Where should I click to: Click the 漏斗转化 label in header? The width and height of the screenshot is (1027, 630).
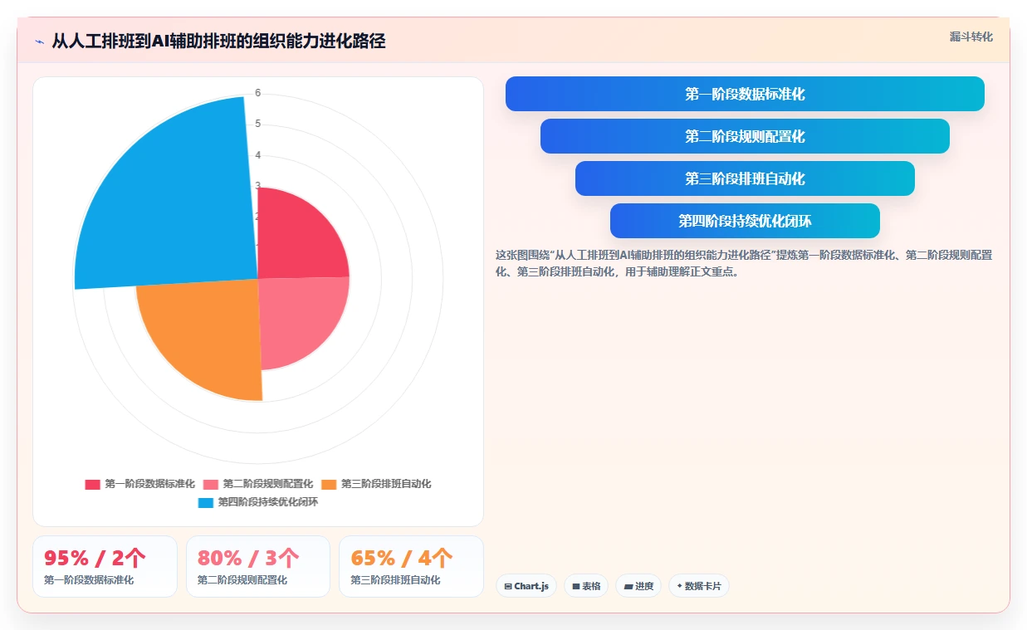pos(971,37)
